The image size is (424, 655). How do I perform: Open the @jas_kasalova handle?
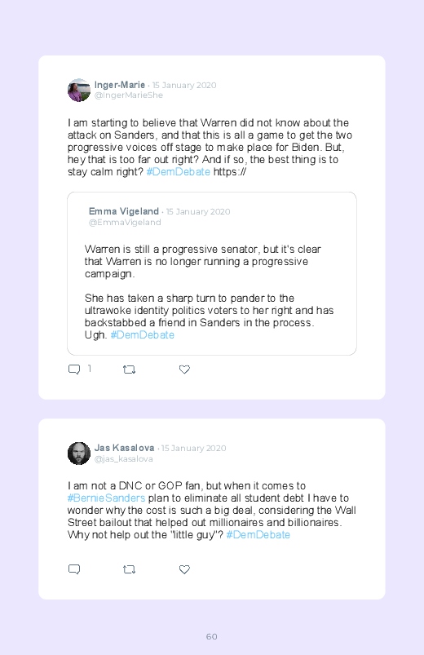coord(124,458)
